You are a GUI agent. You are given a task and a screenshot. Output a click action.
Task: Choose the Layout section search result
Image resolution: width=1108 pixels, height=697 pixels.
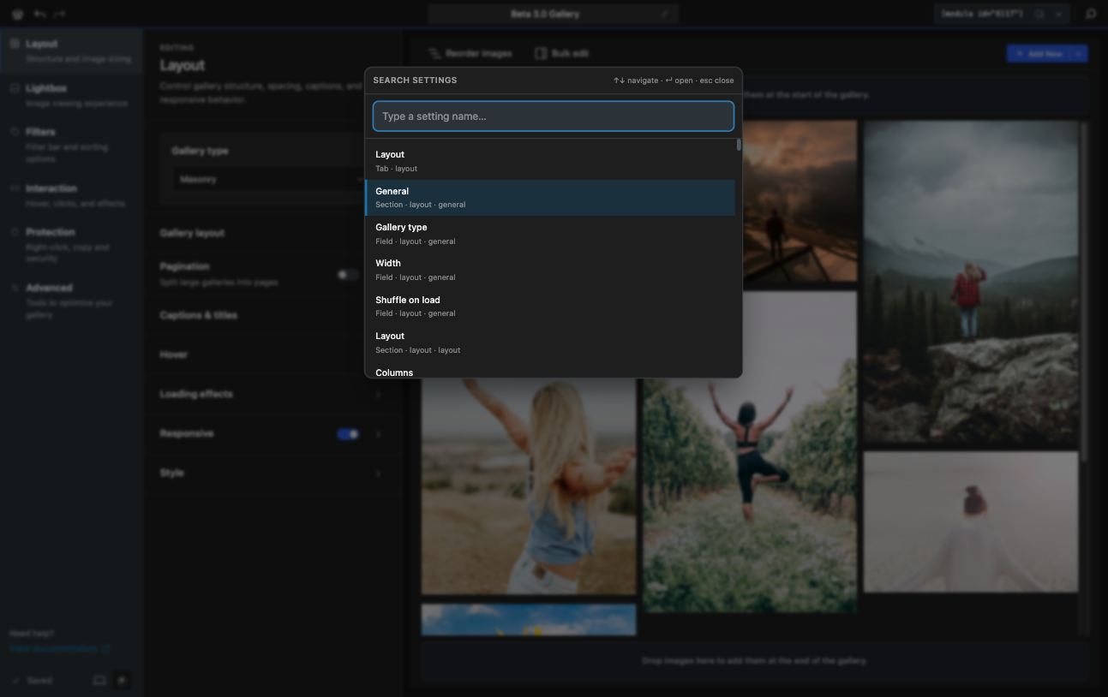click(x=550, y=343)
